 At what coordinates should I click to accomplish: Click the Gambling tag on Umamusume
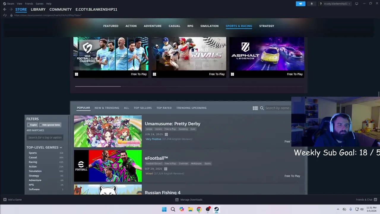click(x=183, y=129)
